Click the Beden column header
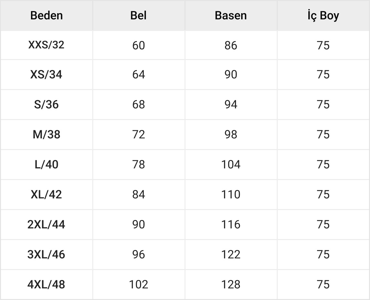Screen dimensions: 370x300 tap(46, 15)
